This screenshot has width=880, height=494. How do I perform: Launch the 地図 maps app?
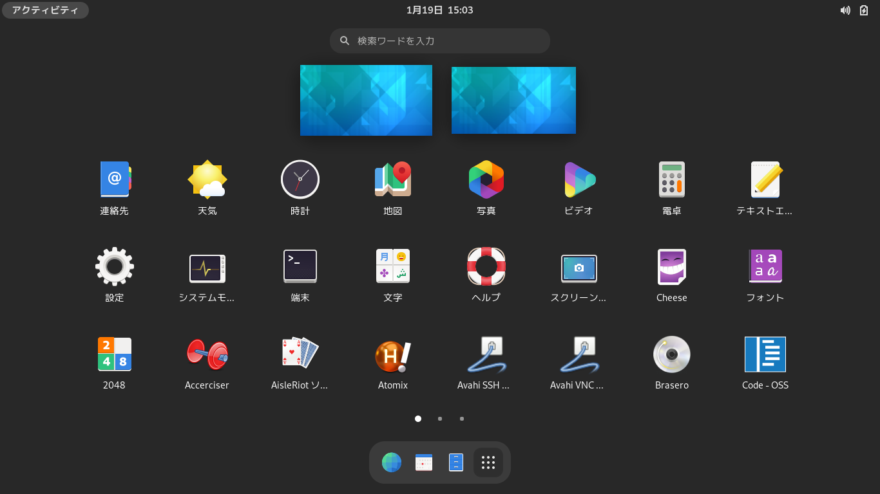393,179
